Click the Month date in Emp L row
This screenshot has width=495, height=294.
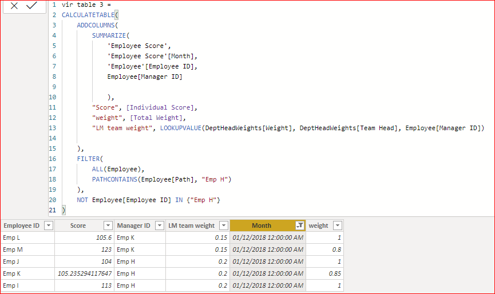[x=268, y=237]
